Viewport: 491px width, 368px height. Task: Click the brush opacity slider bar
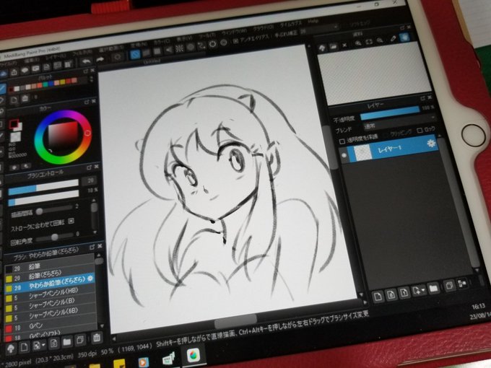click(x=43, y=198)
